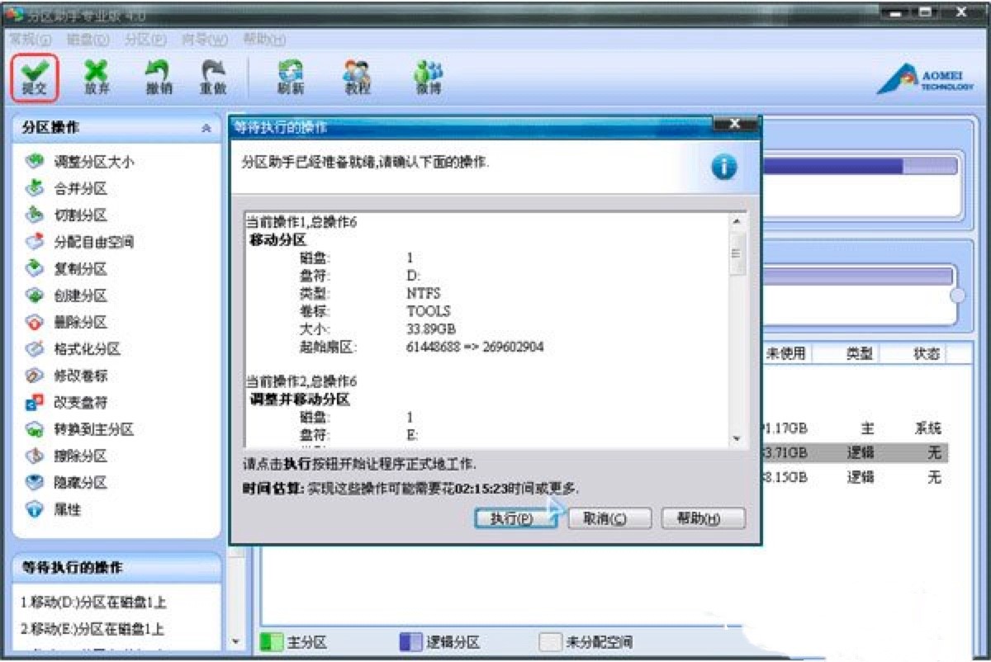Click the 调整并移动分区 operation heading
The image size is (991, 662).
coord(300,400)
